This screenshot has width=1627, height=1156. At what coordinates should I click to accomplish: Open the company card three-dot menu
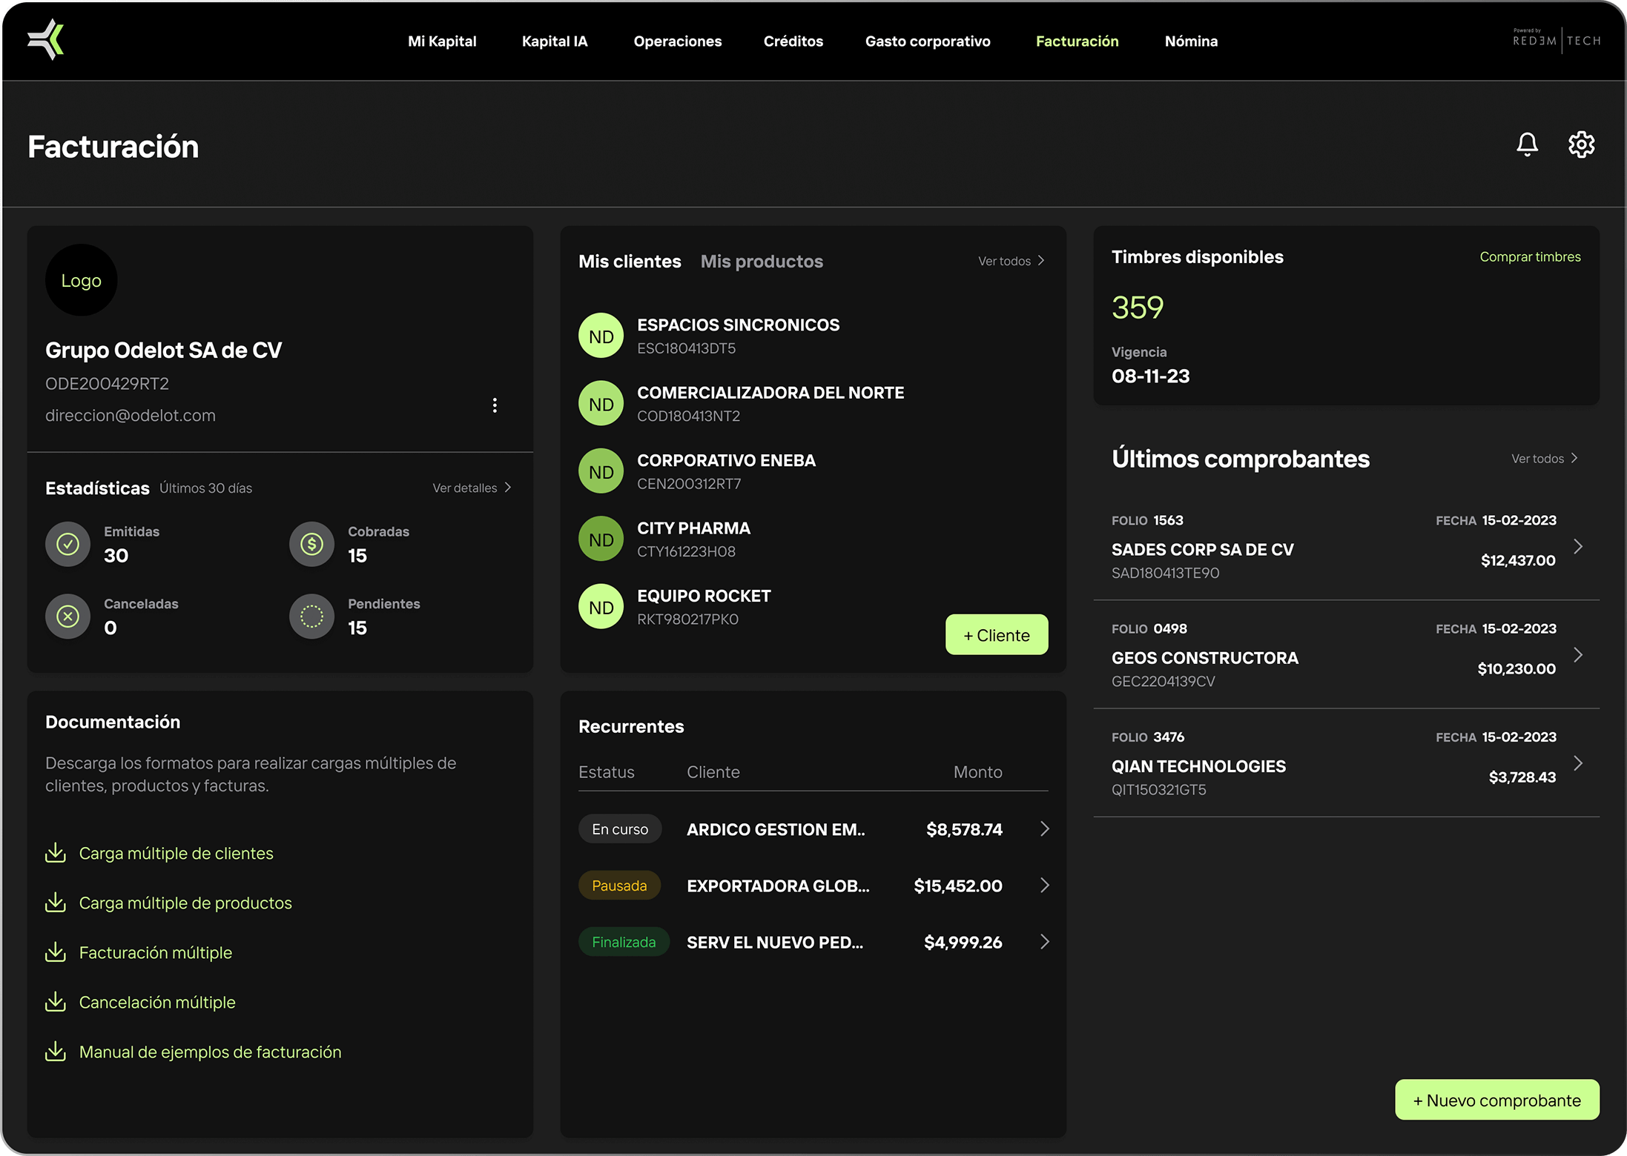[495, 405]
